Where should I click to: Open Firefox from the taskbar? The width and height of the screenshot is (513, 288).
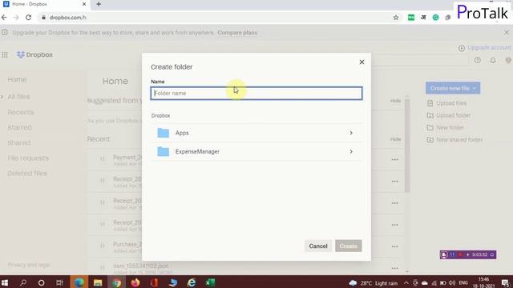135,282
